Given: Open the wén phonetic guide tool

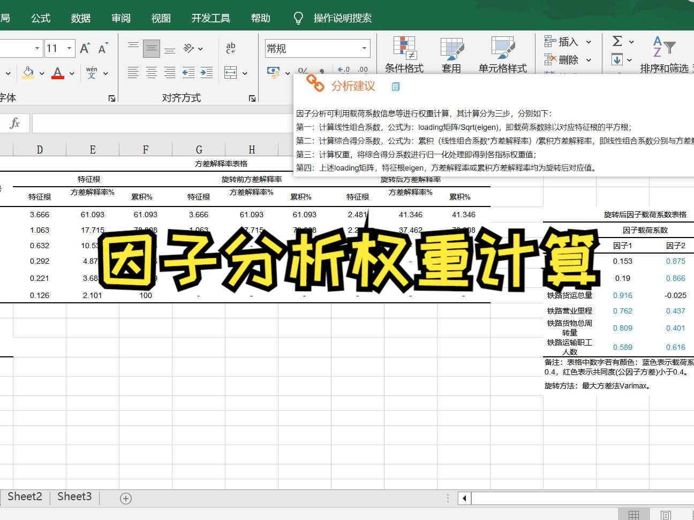Looking at the screenshot, I should click(92, 73).
